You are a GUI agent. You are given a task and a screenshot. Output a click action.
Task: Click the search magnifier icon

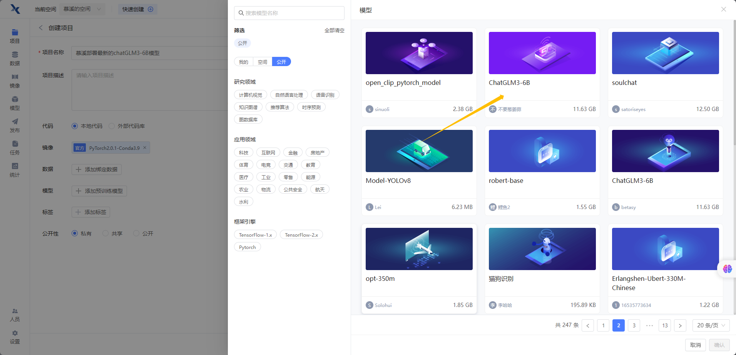click(241, 13)
